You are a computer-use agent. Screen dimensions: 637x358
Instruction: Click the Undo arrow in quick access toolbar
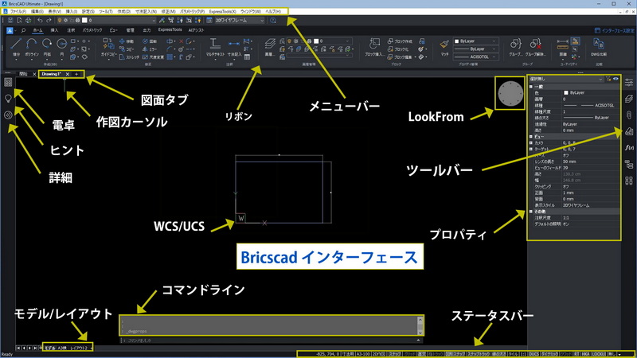point(40,20)
